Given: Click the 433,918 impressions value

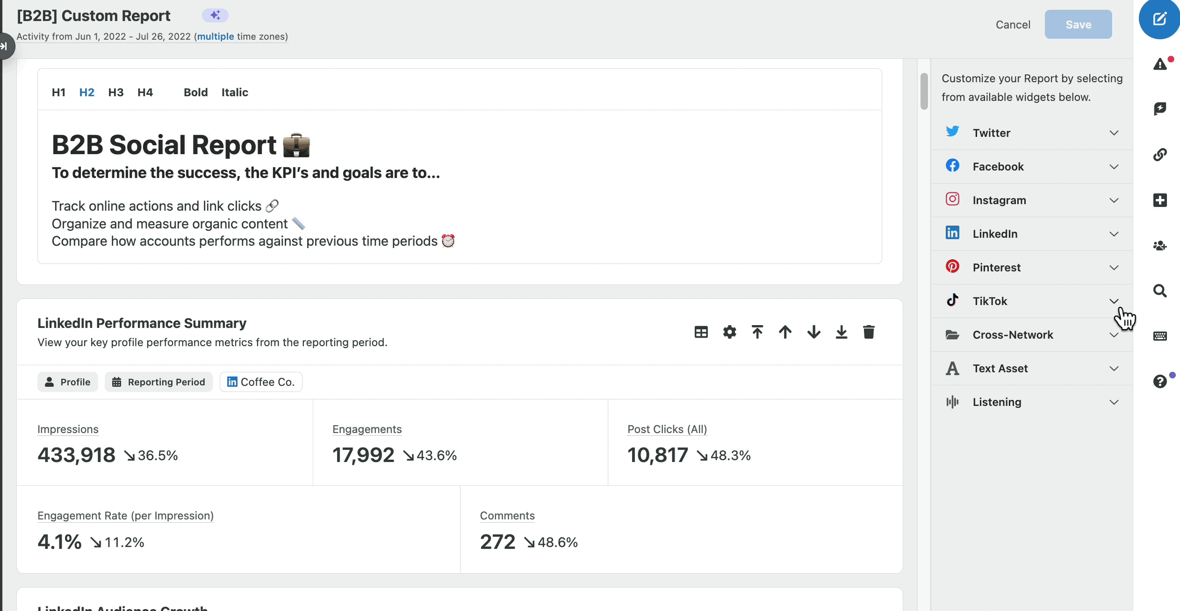Looking at the screenshot, I should (x=76, y=455).
